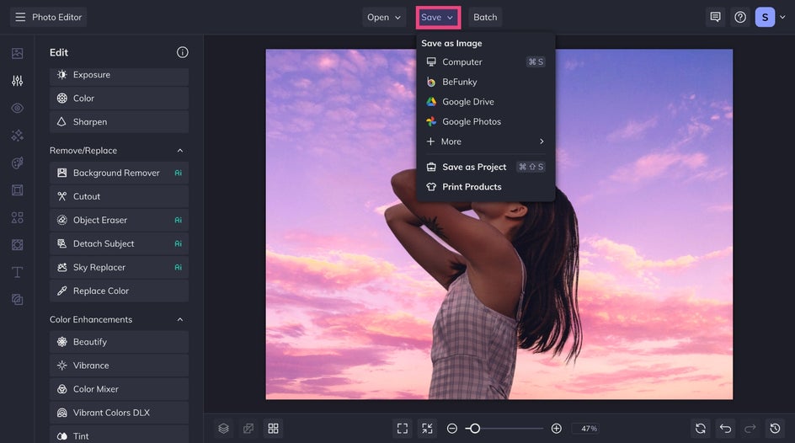The width and height of the screenshot is (795, 443).
Task: Open the Background Remover tool
Action: (x=119, y=173)
